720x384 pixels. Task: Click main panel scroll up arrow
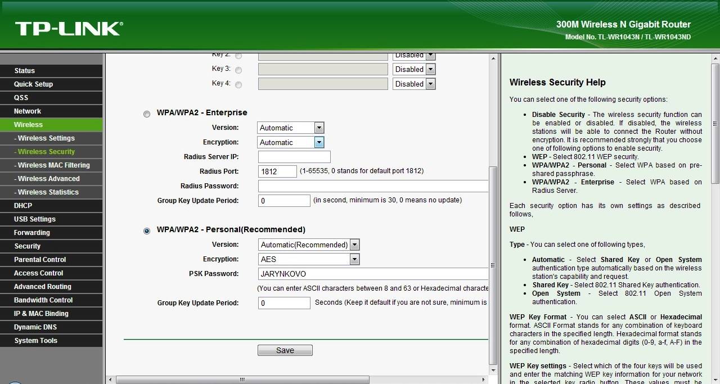pyautogui.click(x=493, y=58)
